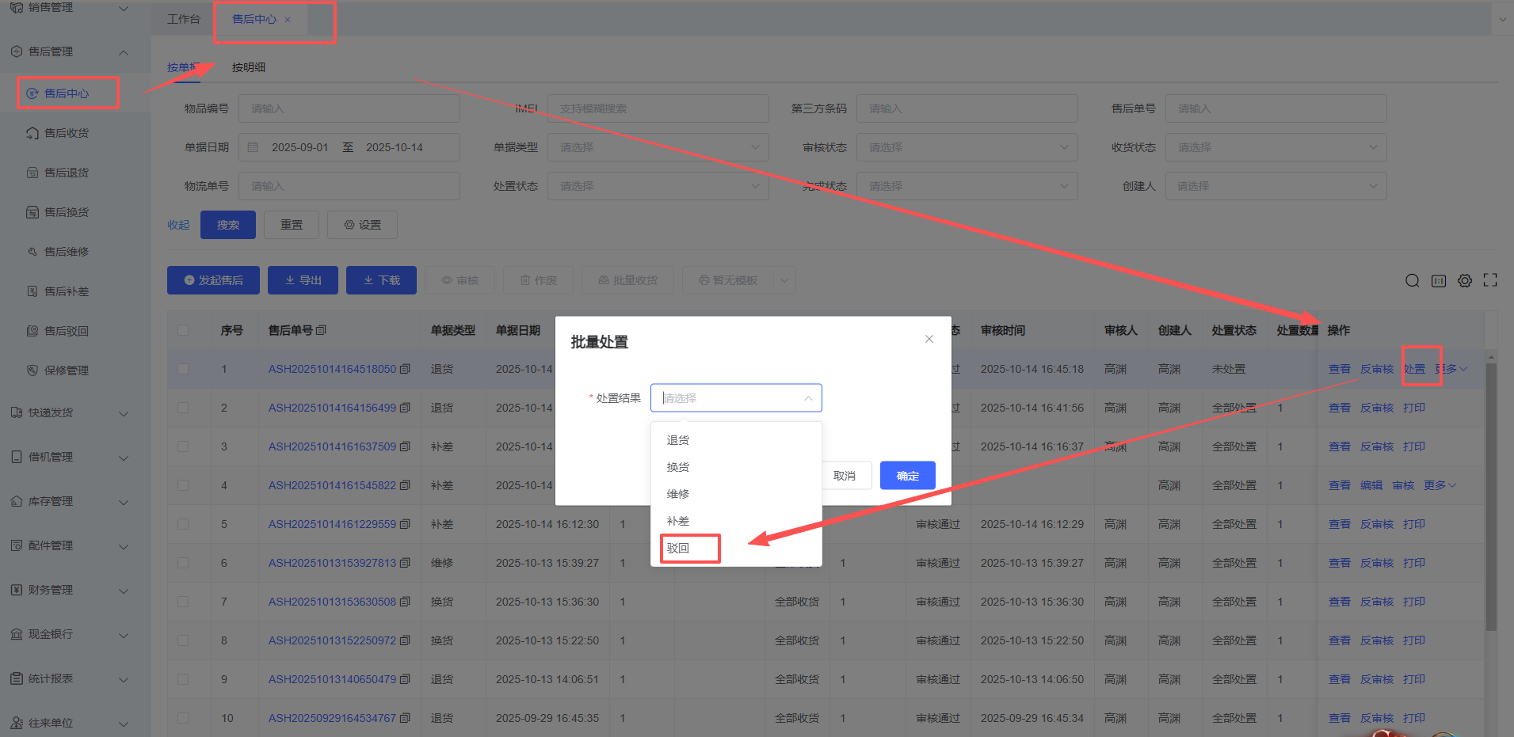This screenshot has height=737, width=1514.
Task: Switch to the 按明细 tab
Action: [x=248, y=67]
